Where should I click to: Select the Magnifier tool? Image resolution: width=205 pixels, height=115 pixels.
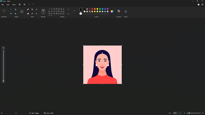coord(37,13)
